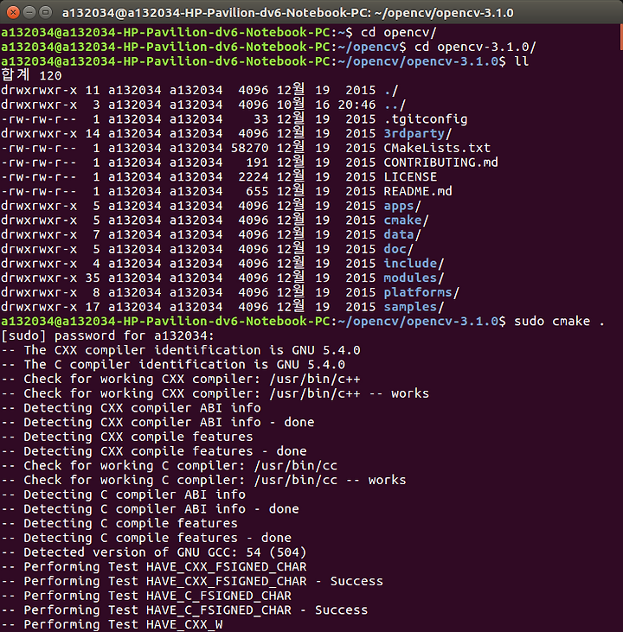Click the link count '35' for modules
Screen dimensions: 623x632
pyautogui.click(x=93, y=278)
